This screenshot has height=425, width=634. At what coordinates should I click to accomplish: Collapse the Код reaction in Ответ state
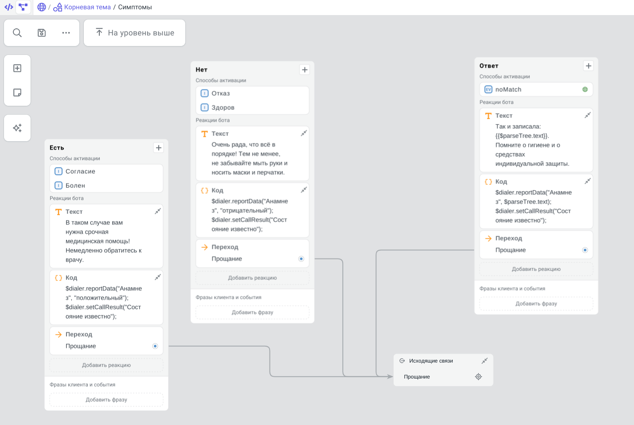tap(587, 181)
